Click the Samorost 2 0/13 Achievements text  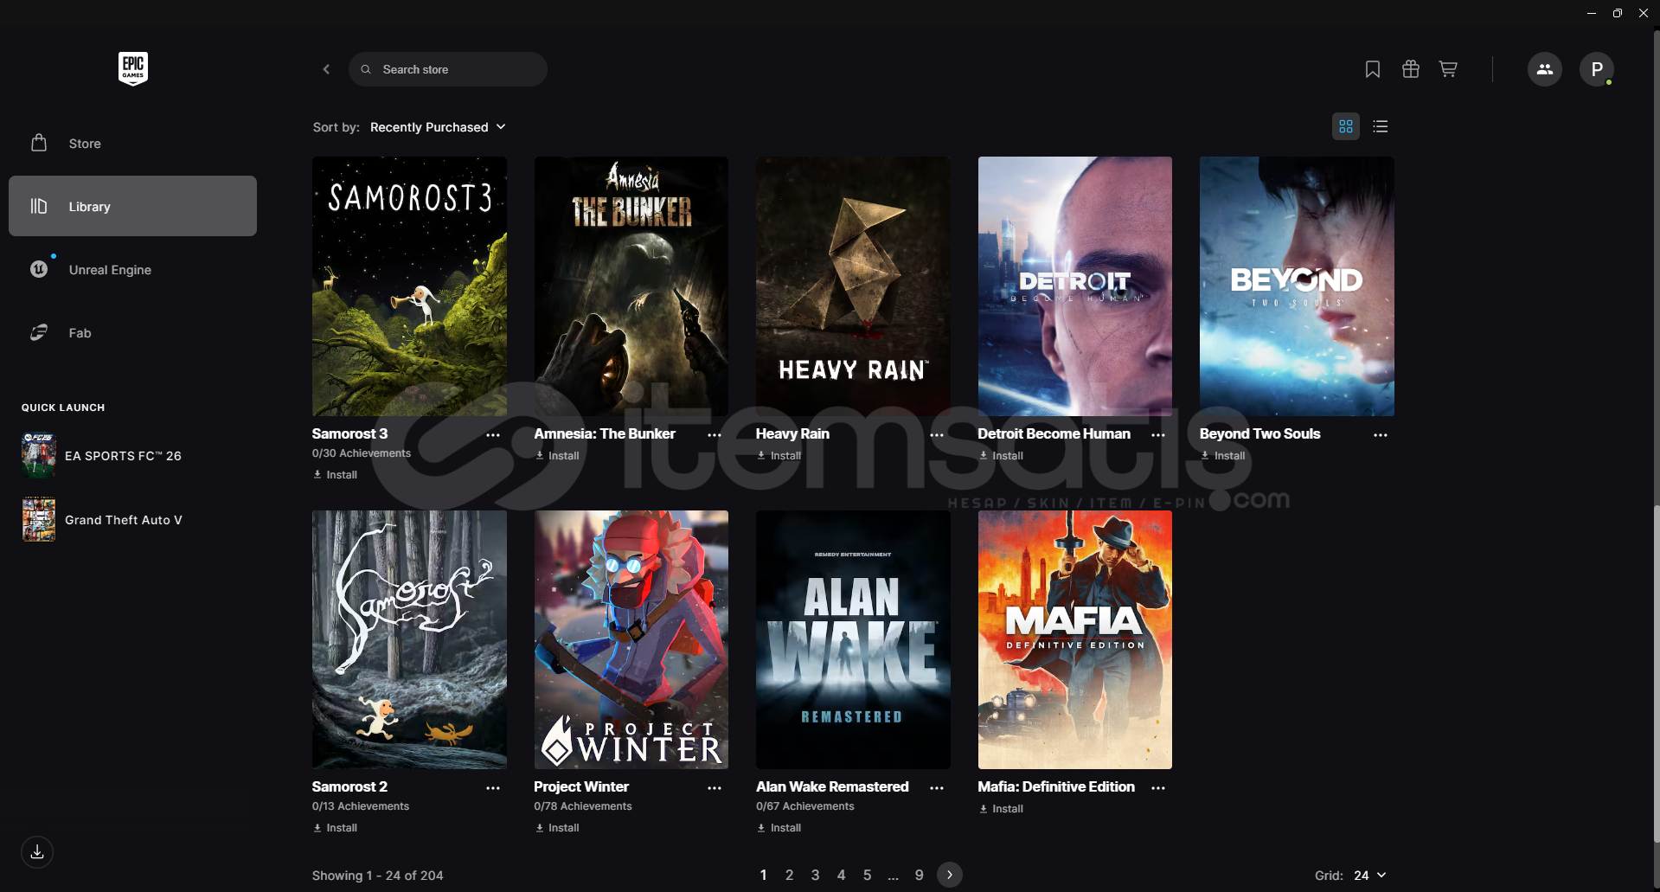pos(361,806)
